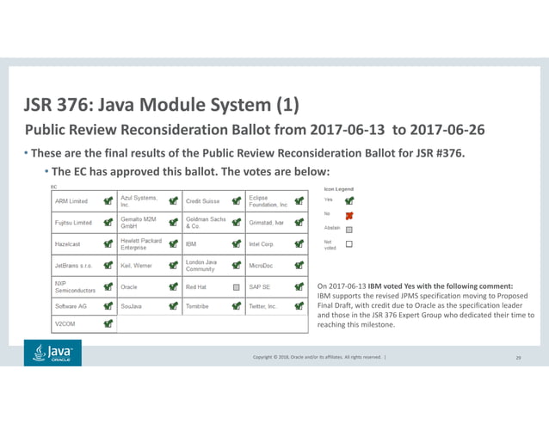Viewport: 549px width, 424px height.
Task: Click the Yes vote icon beside Fujitsu Limited
Action: [108, 222]
